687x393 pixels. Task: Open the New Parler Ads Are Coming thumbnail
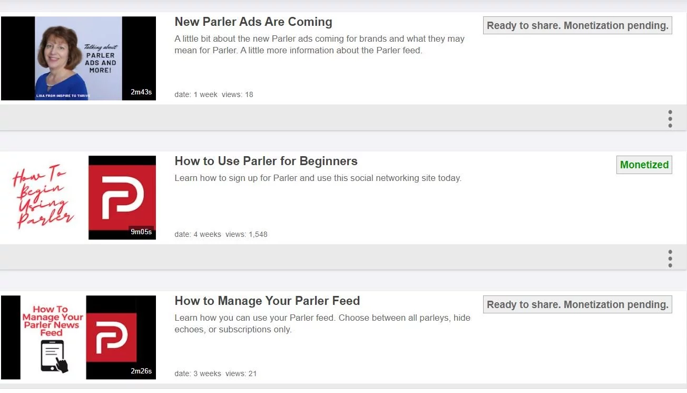tap(78, 58)
